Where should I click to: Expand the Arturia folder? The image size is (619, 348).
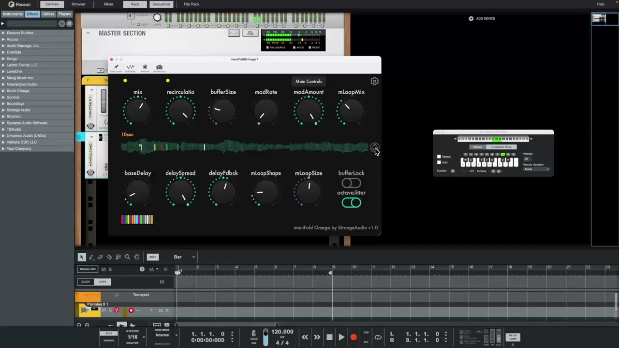[x=3, y=39]
